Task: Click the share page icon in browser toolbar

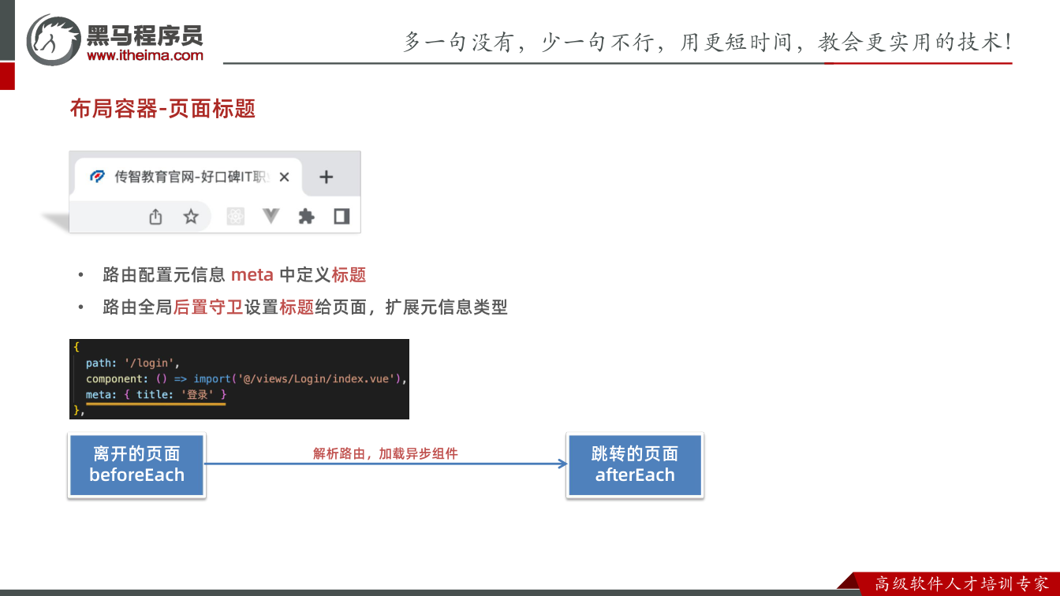Action: (x=155, y=217)
